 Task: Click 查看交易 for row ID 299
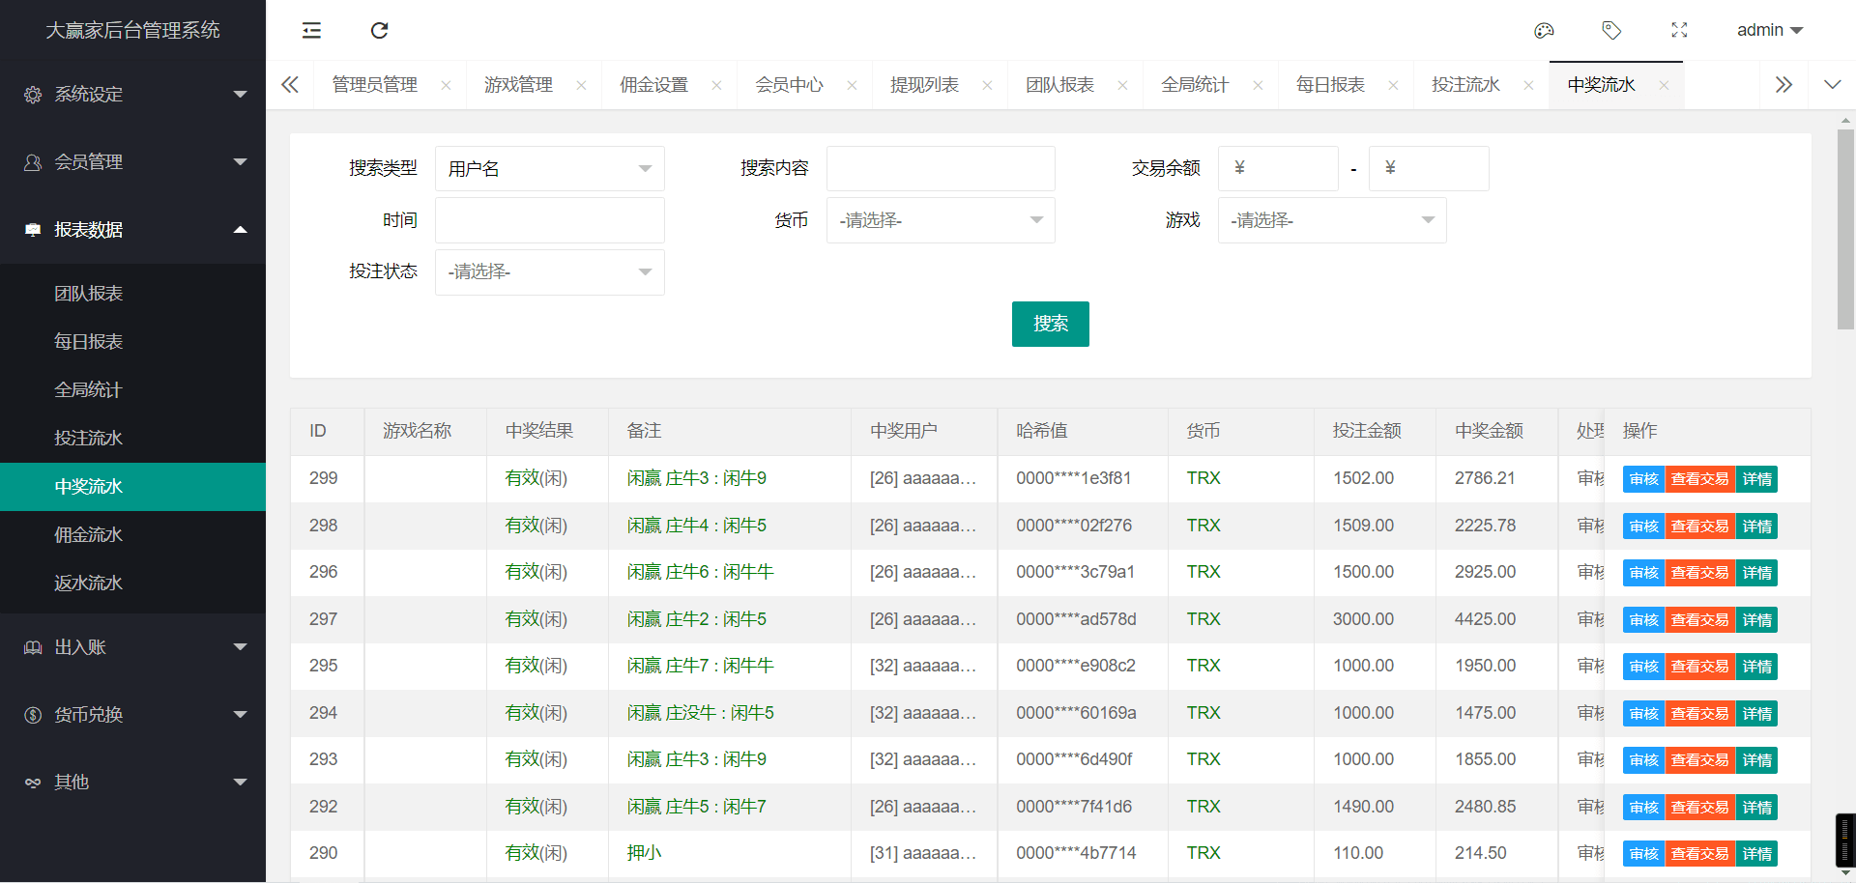(1699, 479)
